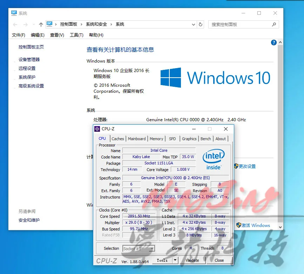This screenshot has width=304, height=274.
Task: Close the CPU-Z window with X
Action: (226, 129)
